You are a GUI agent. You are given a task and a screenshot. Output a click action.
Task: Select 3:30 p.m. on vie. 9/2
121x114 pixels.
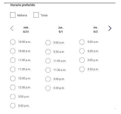[82, 69]
